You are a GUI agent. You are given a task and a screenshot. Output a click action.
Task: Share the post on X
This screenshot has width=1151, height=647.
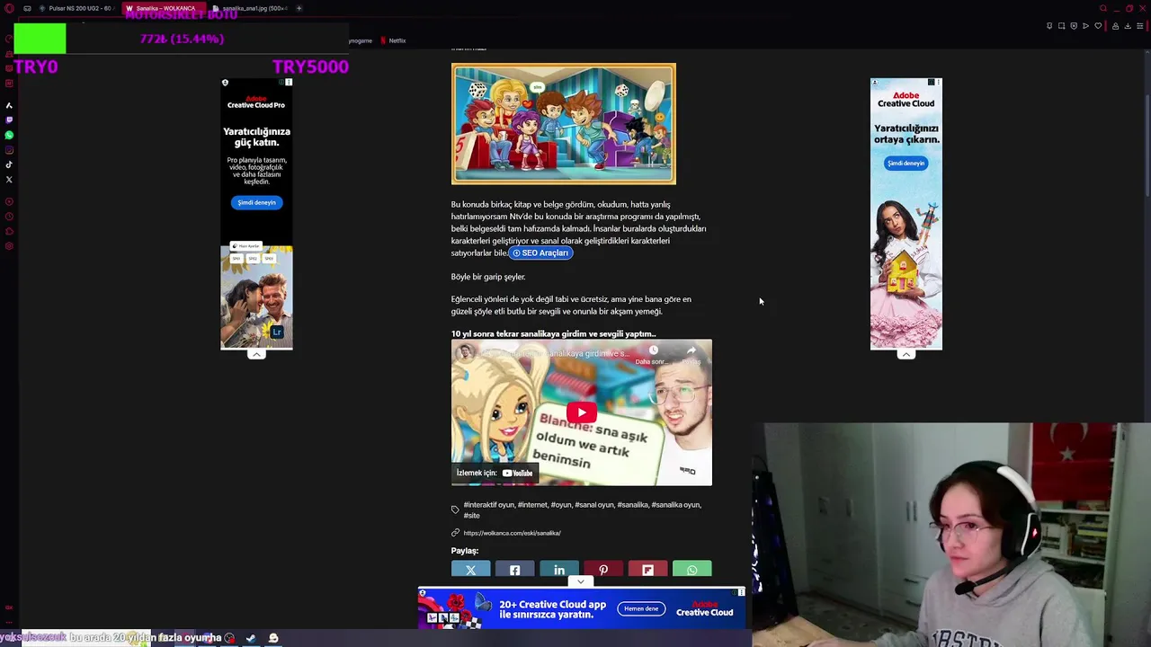coord(470,570)
